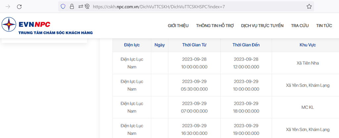Viewport: 339px width, 138px height.
Task: Click the browser forward arrow
Action: click(8, 7)
